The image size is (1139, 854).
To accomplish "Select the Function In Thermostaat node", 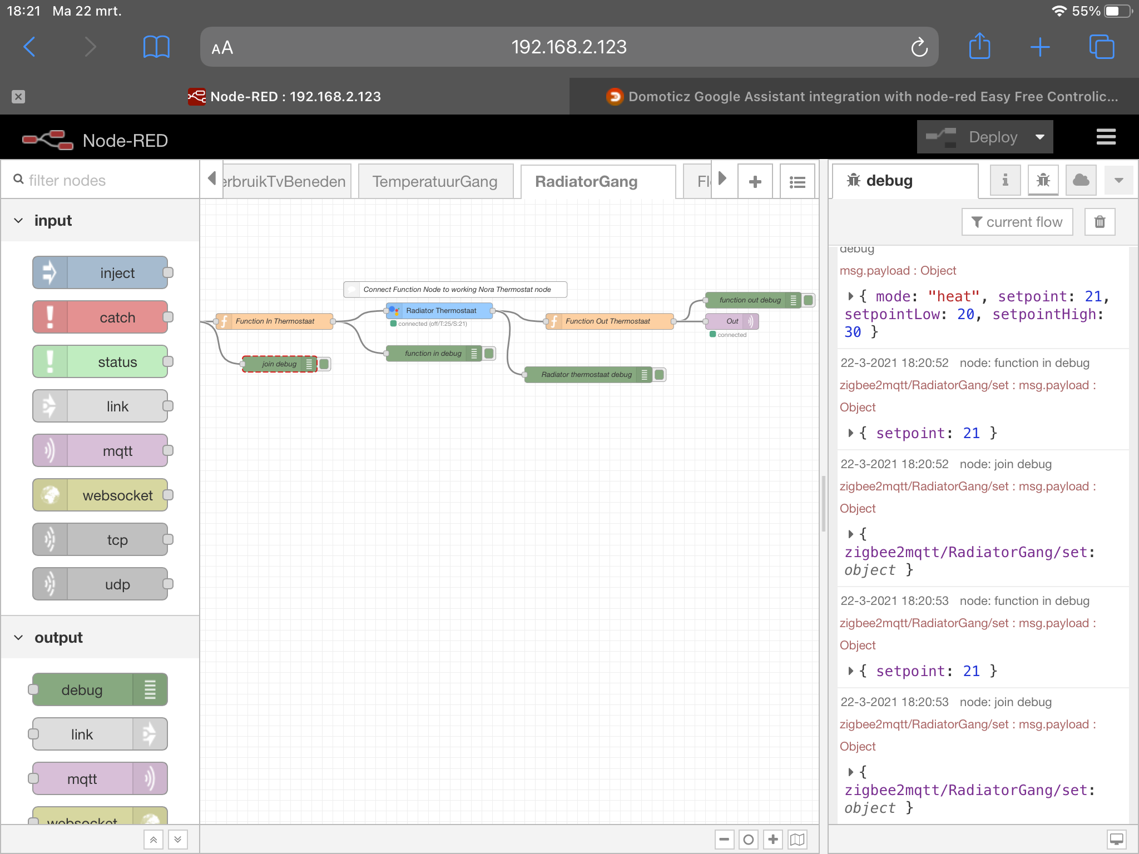I will 275,321.
